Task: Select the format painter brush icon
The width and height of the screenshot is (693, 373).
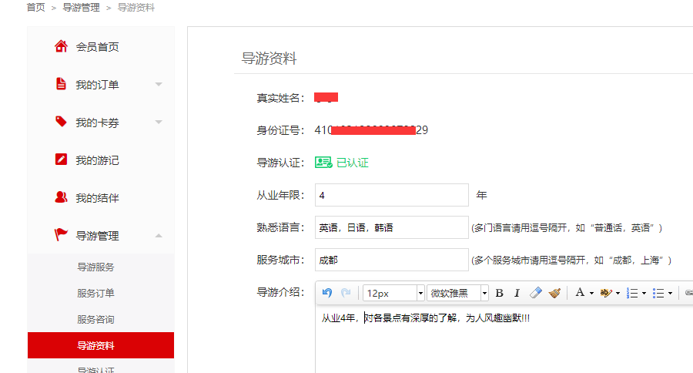Action: (x=554, y=293)
